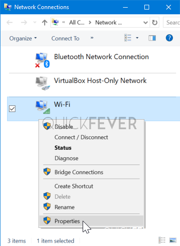Screen dimensions: 180x246
Task: Open the Help question mark icon
Action: 169,38
